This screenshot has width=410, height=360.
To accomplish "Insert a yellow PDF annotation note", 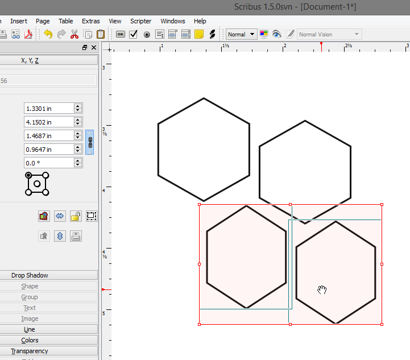I will [198, 34].
